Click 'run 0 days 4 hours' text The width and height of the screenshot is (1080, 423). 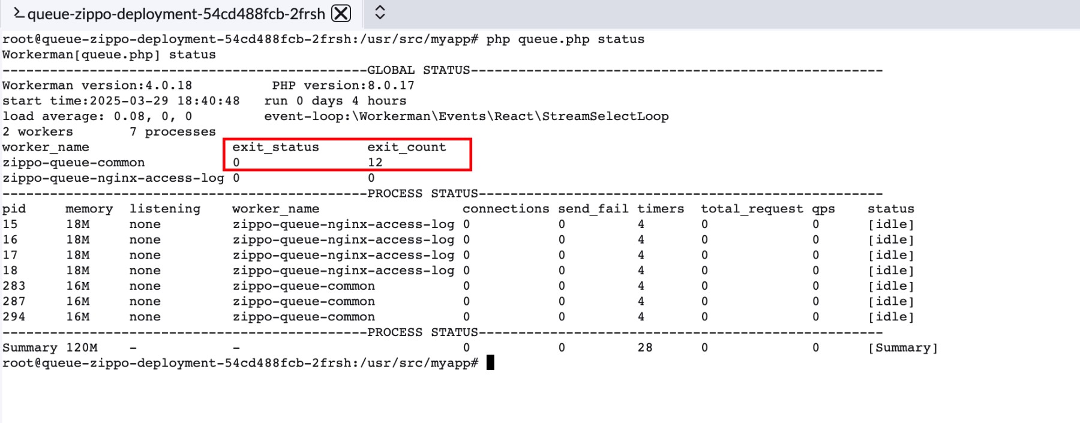[x=335, y=101]
